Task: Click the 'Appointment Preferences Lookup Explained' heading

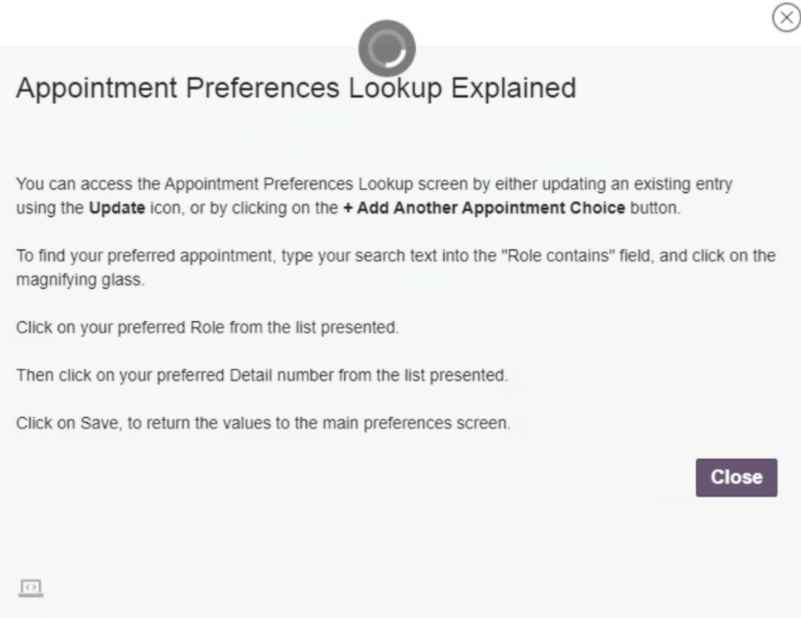Action: pyautogui.click(x=296, y=88)
